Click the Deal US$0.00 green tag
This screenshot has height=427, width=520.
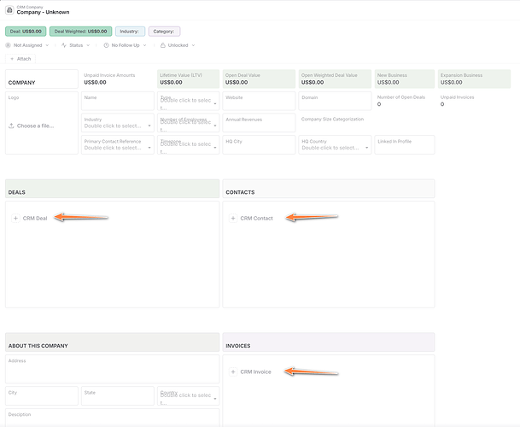pyautogui.click(x=26, y=31)
